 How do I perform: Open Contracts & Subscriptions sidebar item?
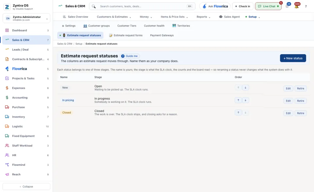coord(26,59)
